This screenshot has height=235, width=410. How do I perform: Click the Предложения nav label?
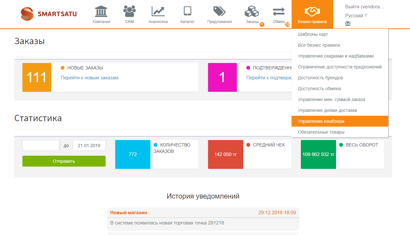point(220,22)
